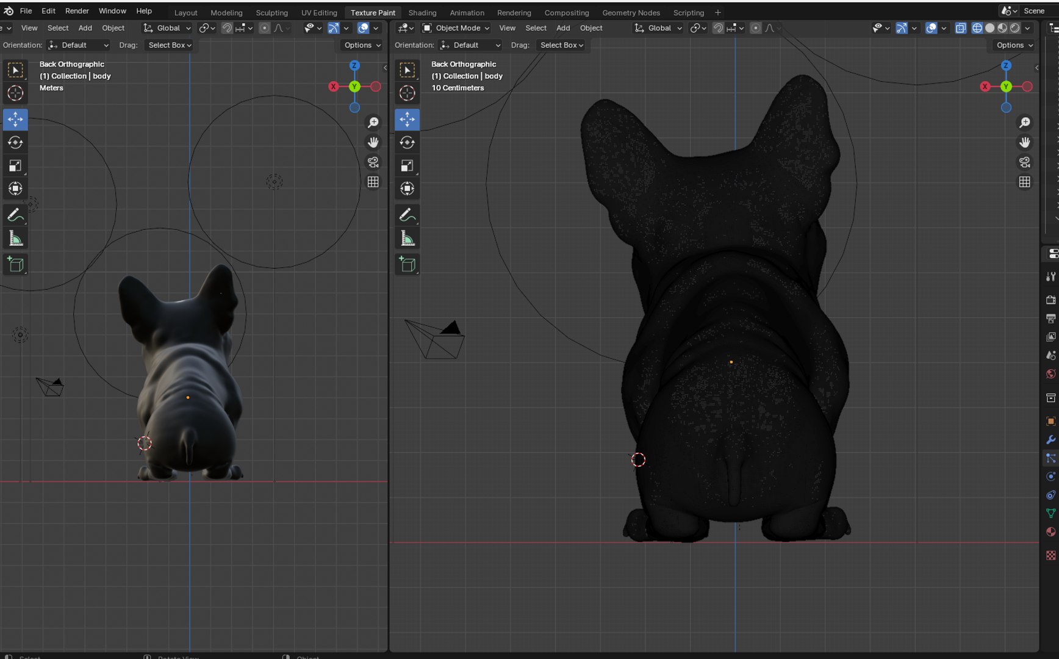Switch to Solid shading in right viewport
The width and height of the screenshot is (1059, 659).
click(989, 28)
